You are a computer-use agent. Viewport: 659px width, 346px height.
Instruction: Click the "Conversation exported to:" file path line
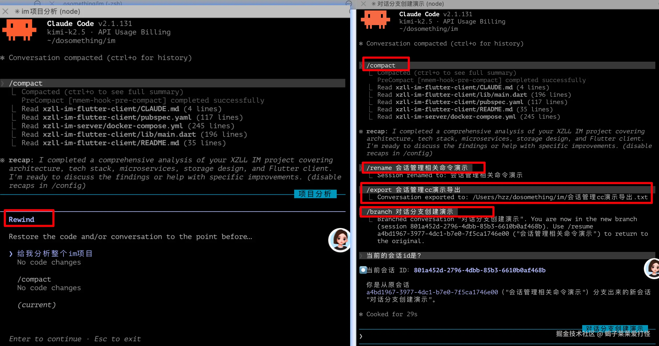click(x=512, y=197)
